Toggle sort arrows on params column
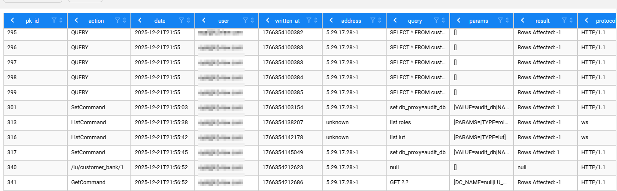This screenshot has height=191, width=617. (x=507, y=20)
